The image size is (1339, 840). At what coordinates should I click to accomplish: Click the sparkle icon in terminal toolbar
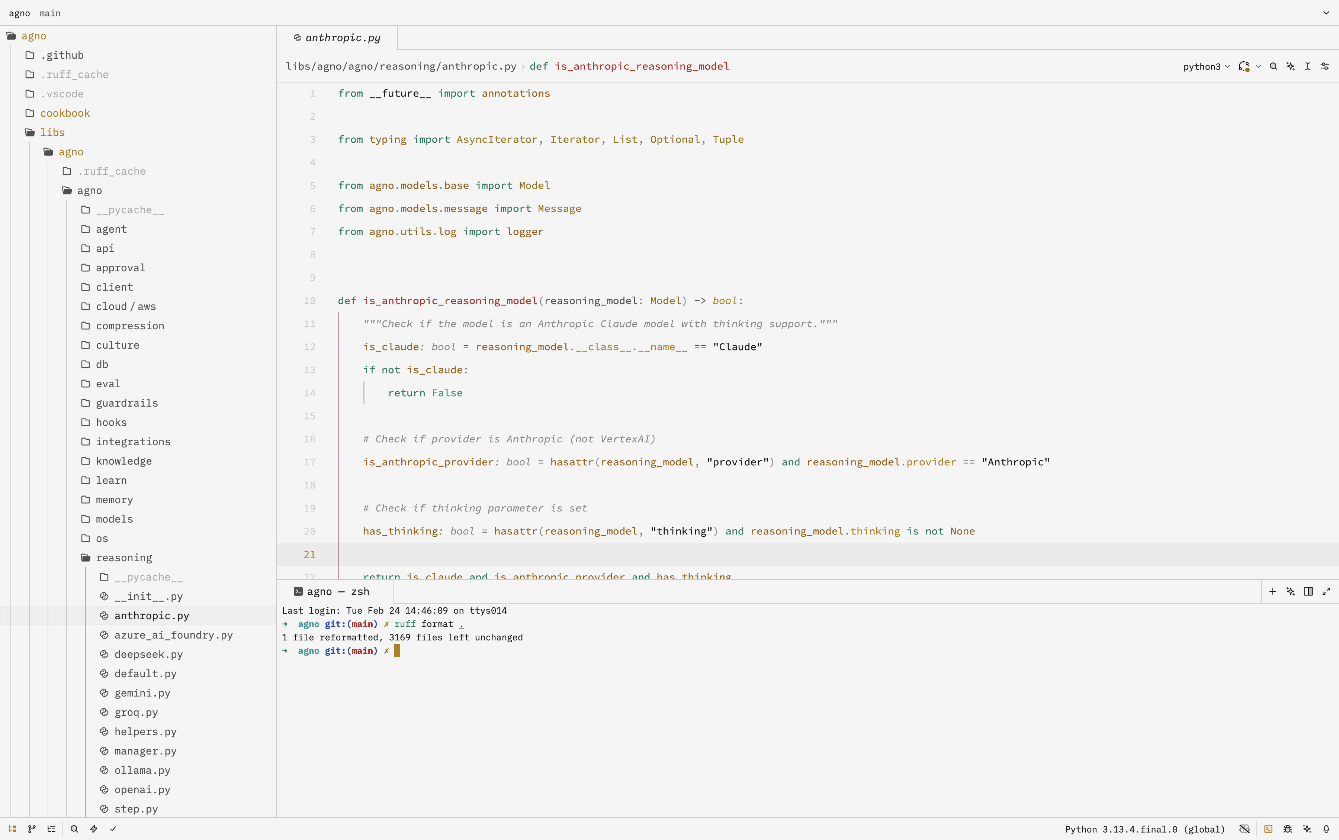point(1291,591)
